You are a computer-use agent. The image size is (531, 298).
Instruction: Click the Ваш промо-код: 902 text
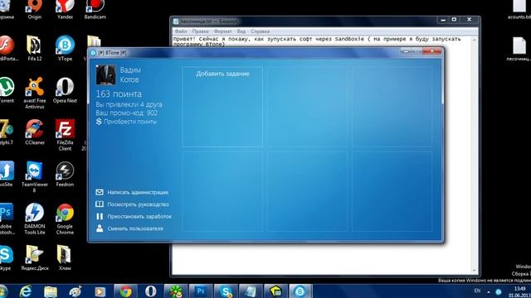coord(127,113)
